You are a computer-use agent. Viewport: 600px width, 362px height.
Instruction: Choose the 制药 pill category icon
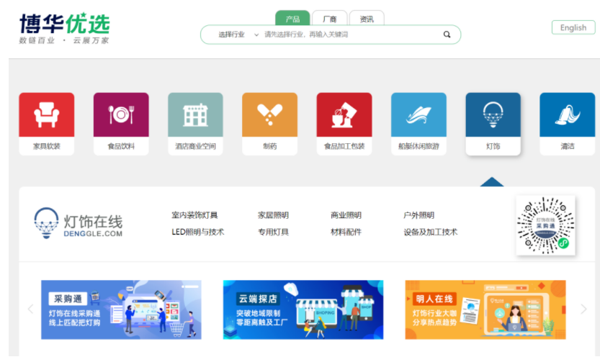[270, 114]
